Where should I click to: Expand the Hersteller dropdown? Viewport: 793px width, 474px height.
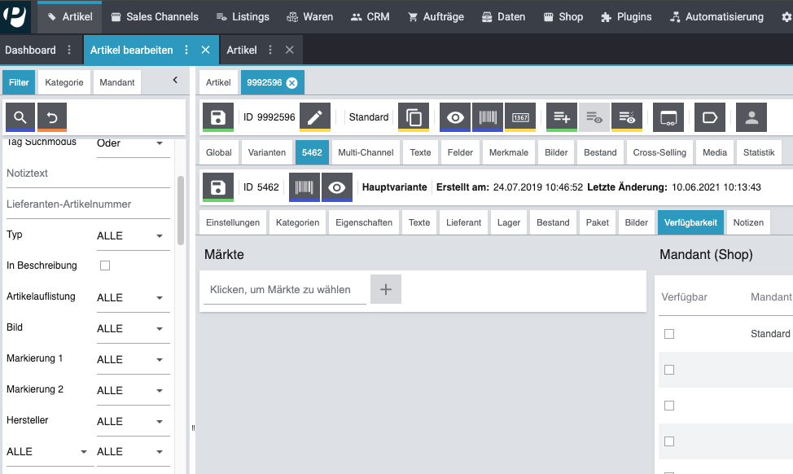click(130, 422)
